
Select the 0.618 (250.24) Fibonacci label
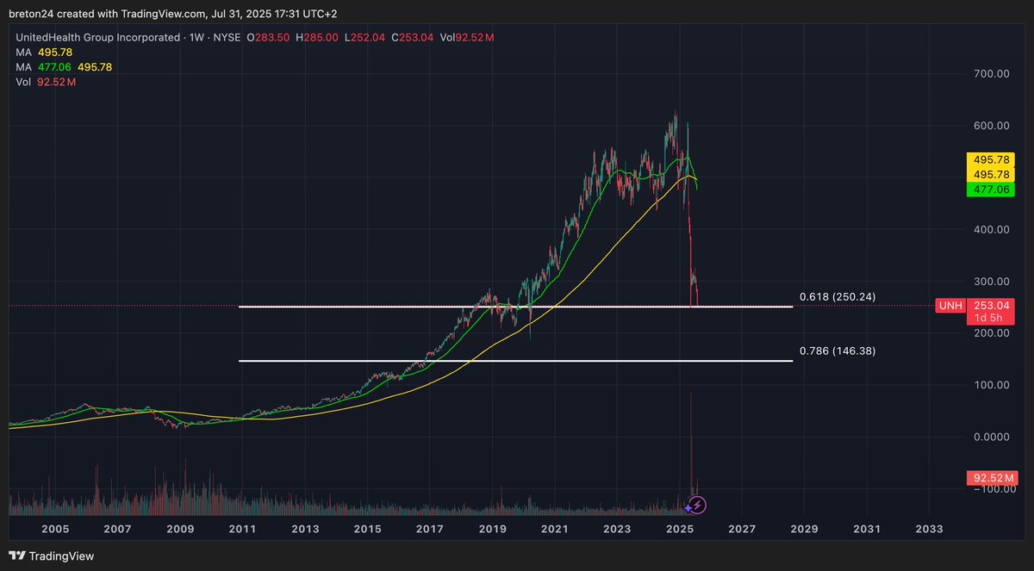click(837, 296)
